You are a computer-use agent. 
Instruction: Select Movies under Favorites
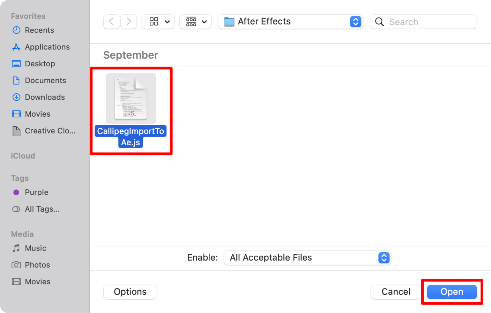point(37,114)
